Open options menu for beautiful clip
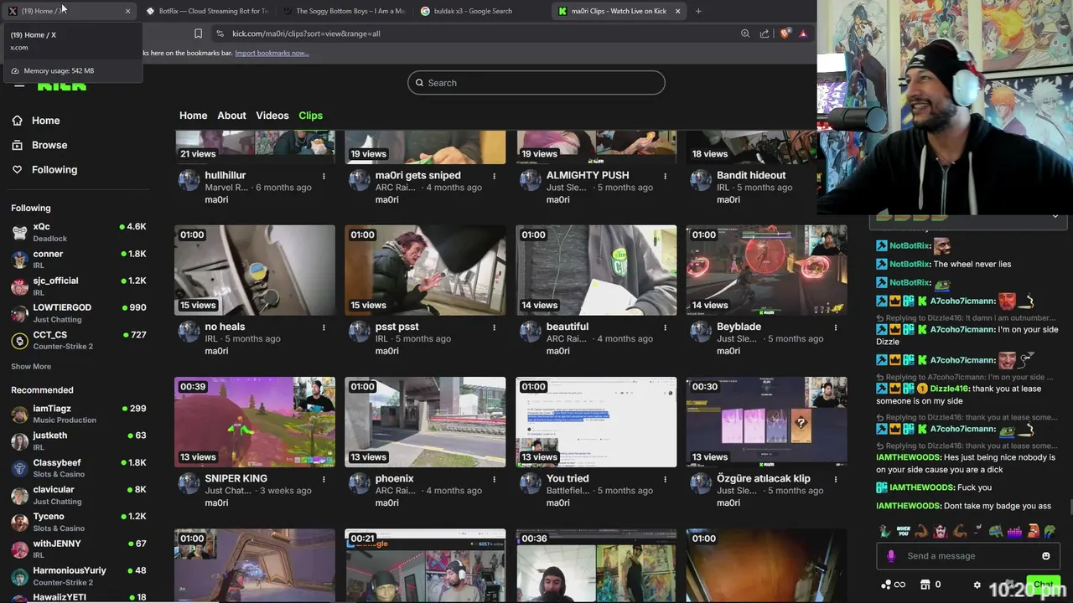The height and width of the screenshot is (603, 1073). (665, 327)
